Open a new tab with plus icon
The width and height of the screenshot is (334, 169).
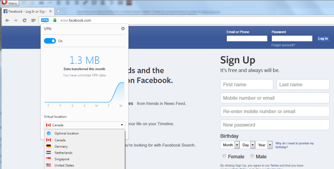59,11
